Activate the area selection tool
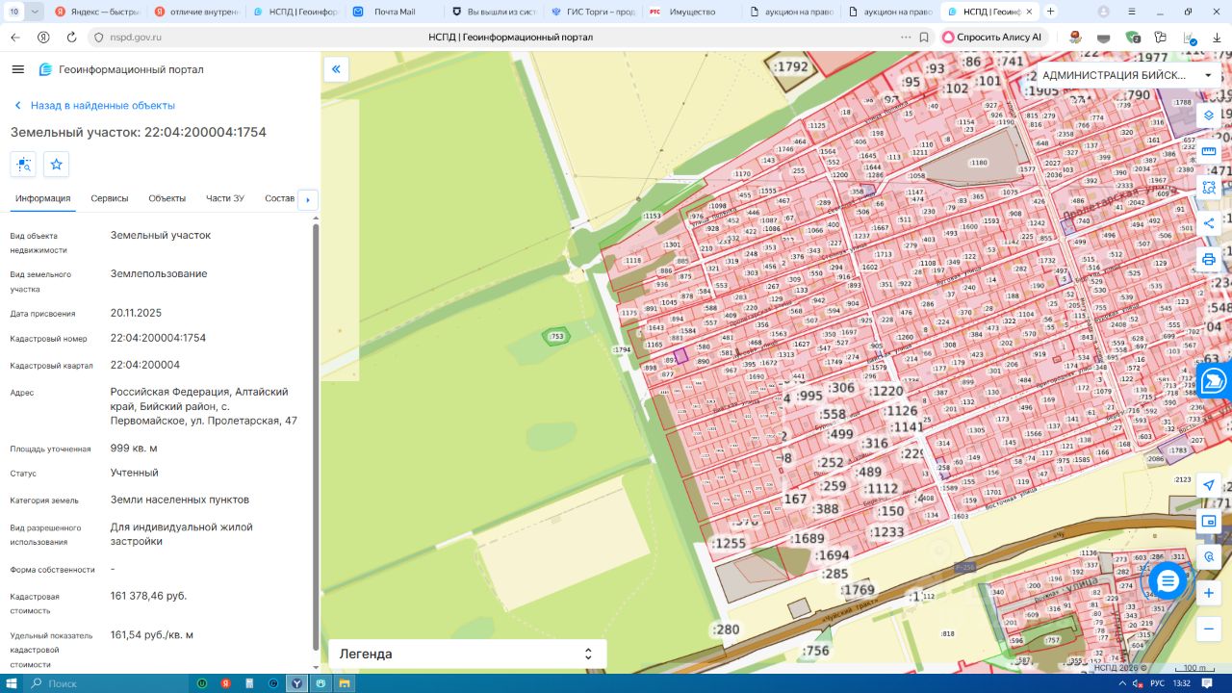This screenshot has width=1232, height=693. point(1209,187)
